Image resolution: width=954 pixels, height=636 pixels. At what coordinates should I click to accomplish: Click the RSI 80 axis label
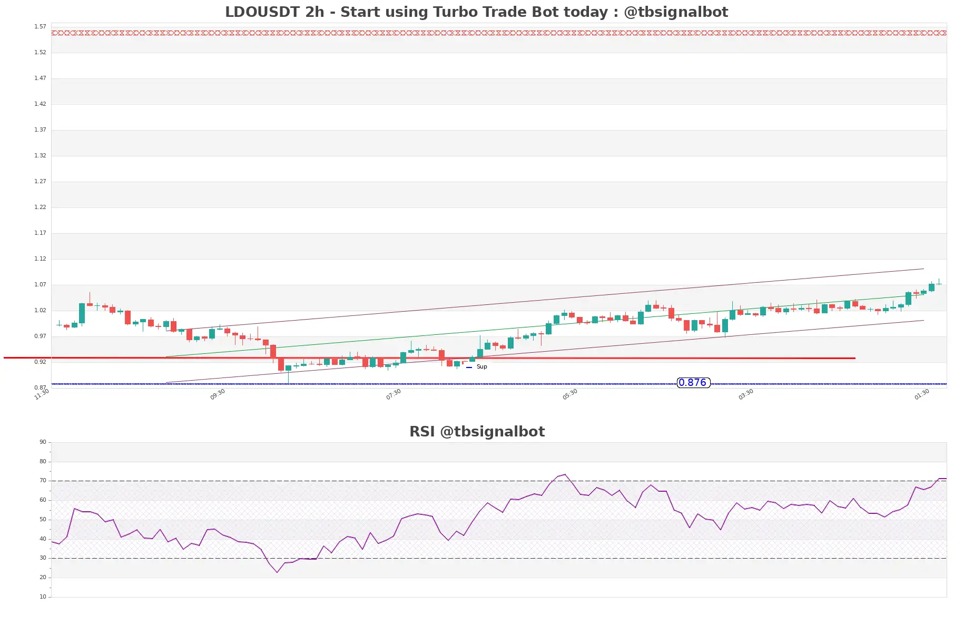coord(43,461)
